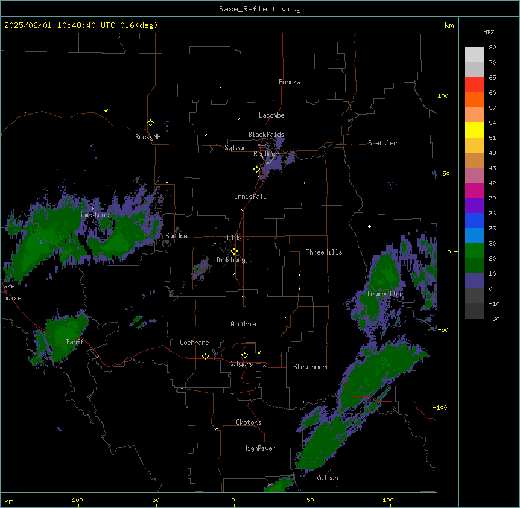Click the Sundre city label
520x508 pixels.
(x=176, y=236)
